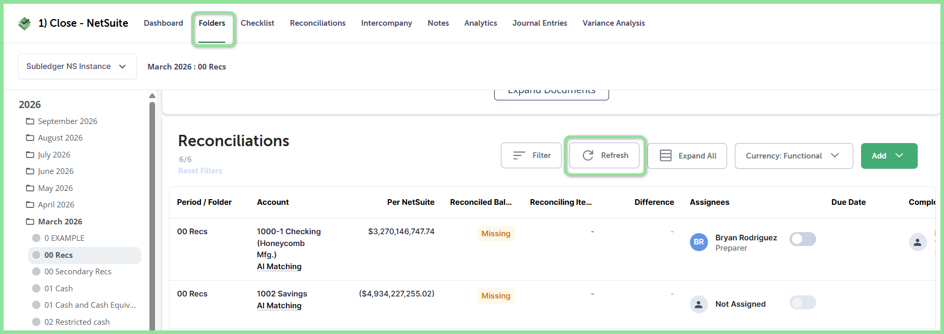The height and width of the screenshot is (334, 944).
Task: Click the Per NetSuite column header
Action: [x=411, y=202]
